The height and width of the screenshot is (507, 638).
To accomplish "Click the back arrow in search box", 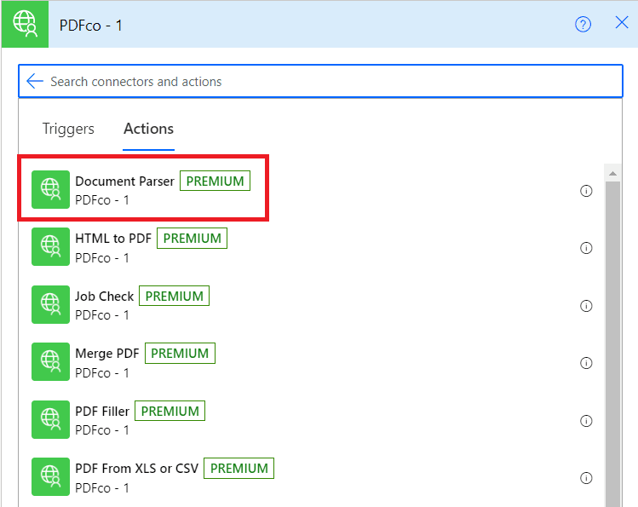I will 34,82.
